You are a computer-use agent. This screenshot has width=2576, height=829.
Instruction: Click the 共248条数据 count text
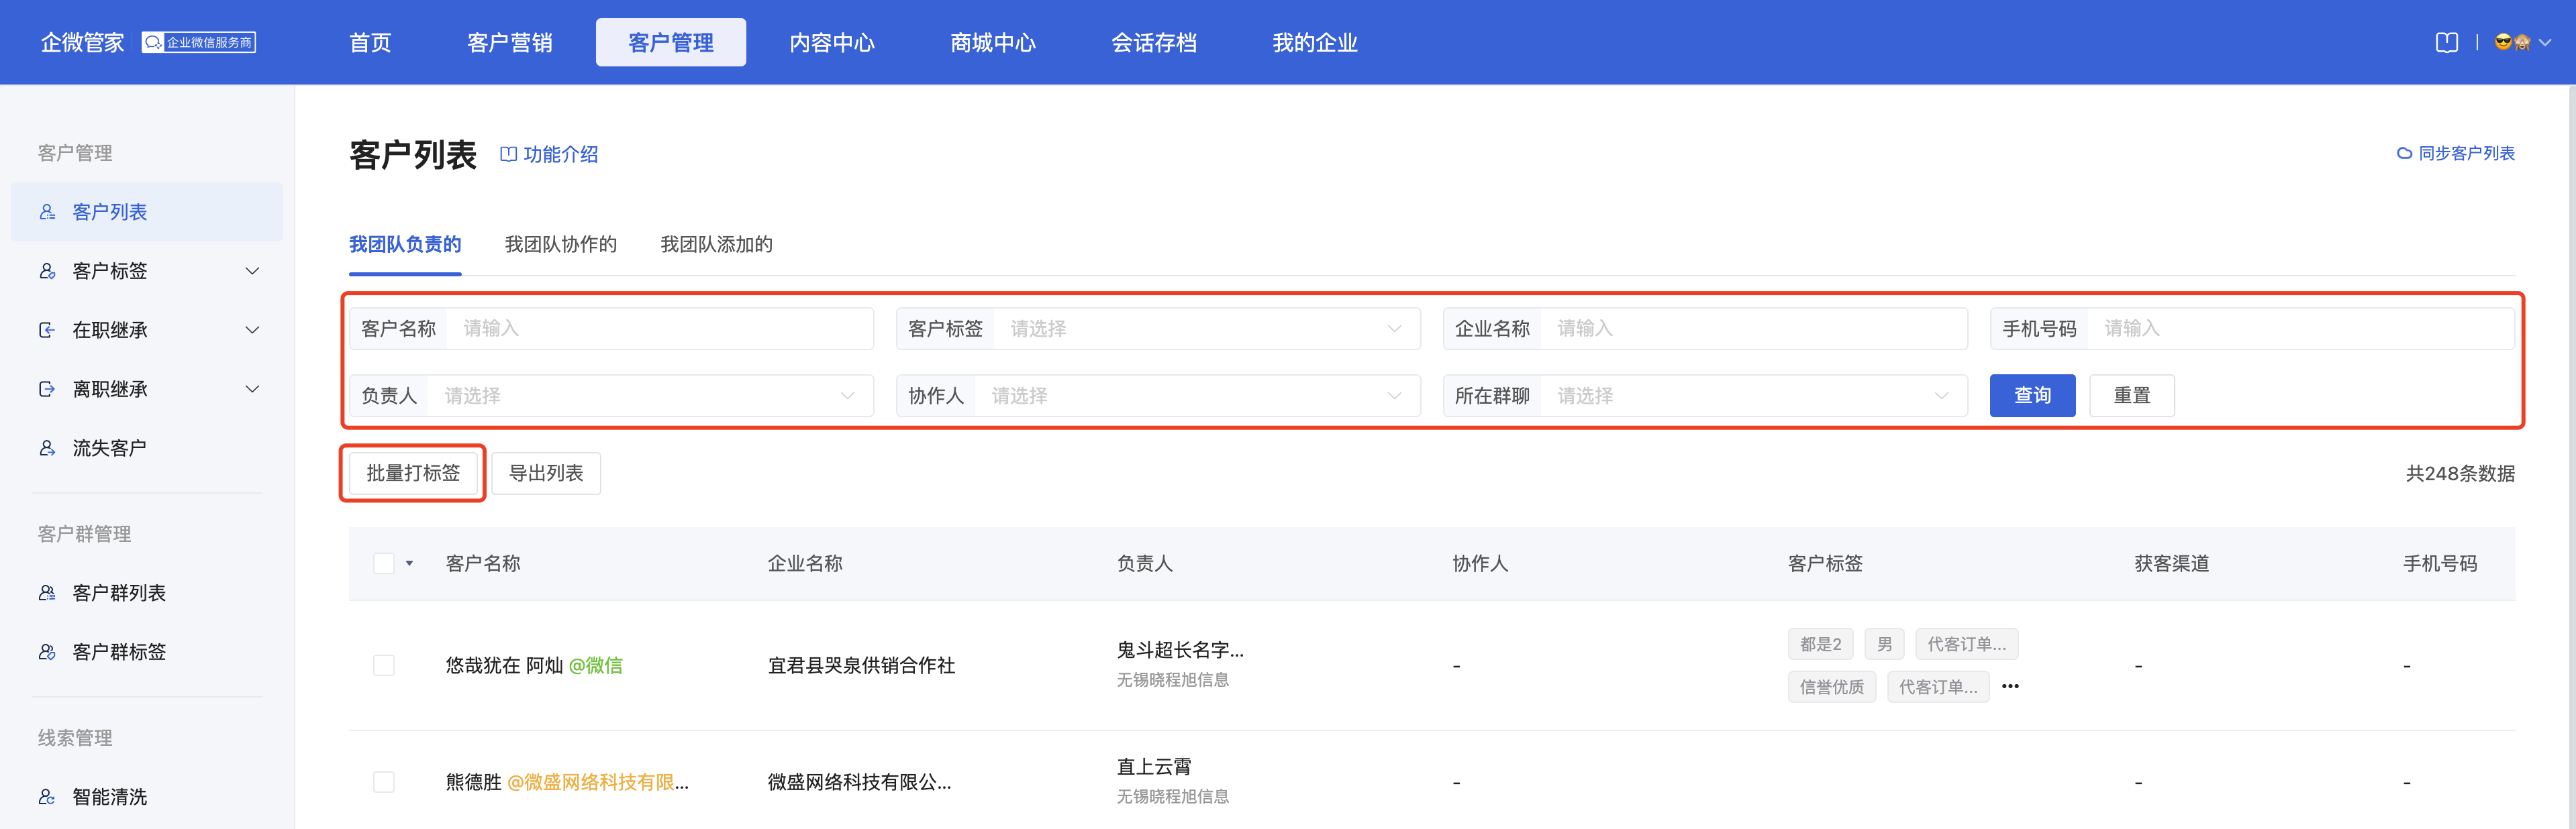coord(2460,474)
